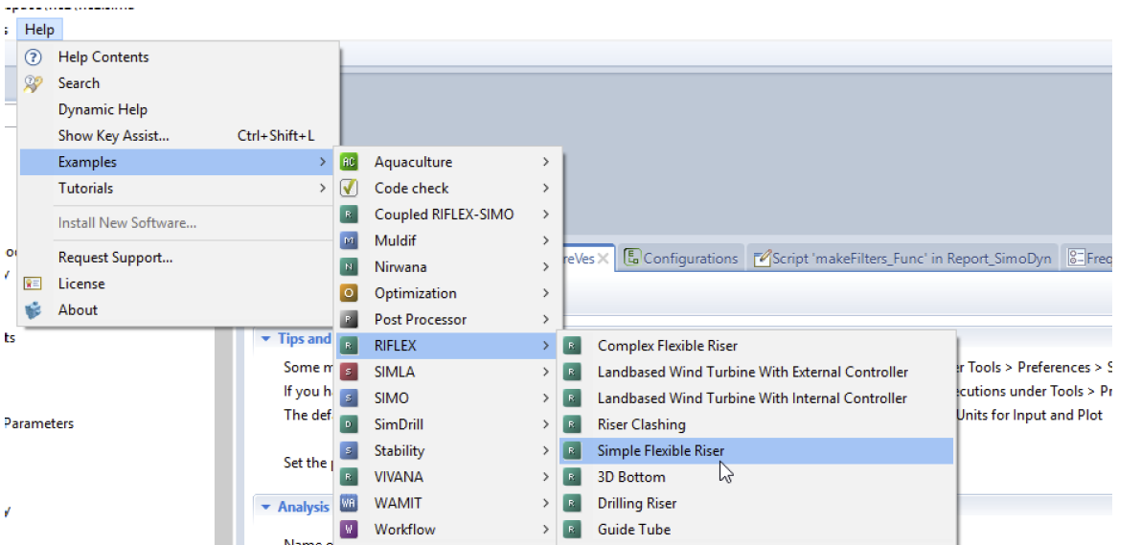
Task: Click the Optimization orange icon
Action: (350, 293)
